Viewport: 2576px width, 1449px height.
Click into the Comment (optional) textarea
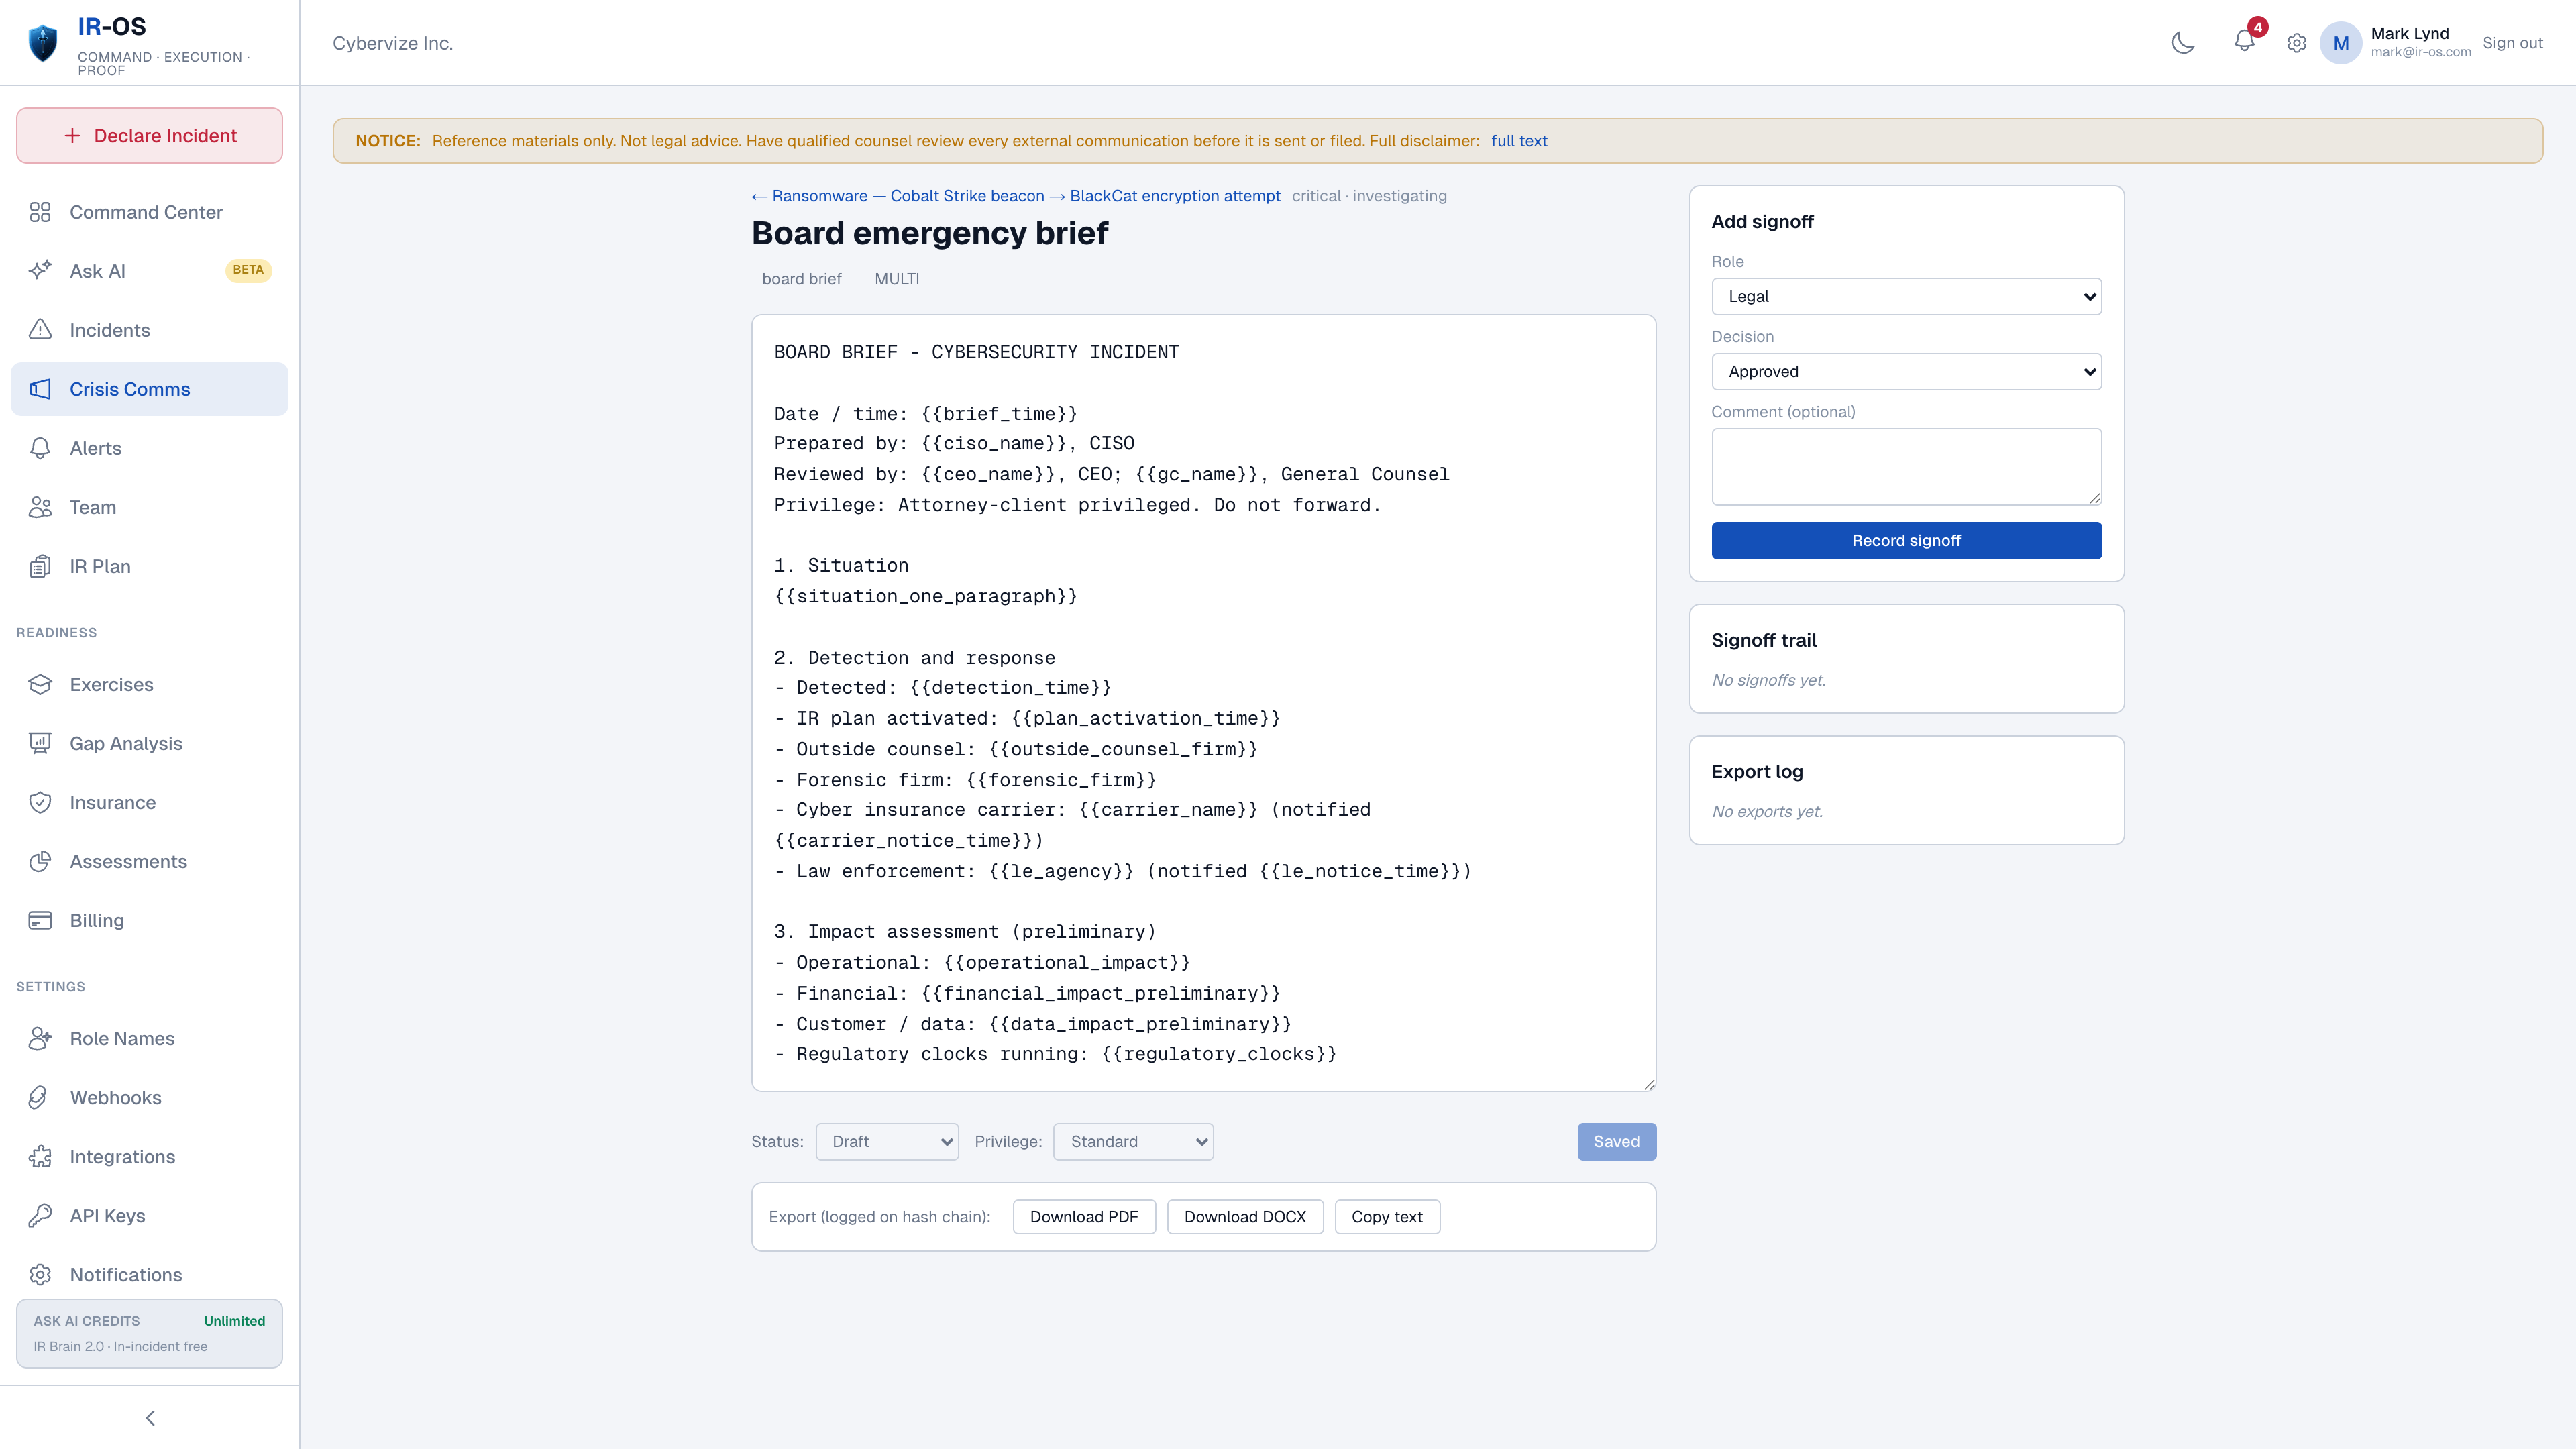(1906, 467)
